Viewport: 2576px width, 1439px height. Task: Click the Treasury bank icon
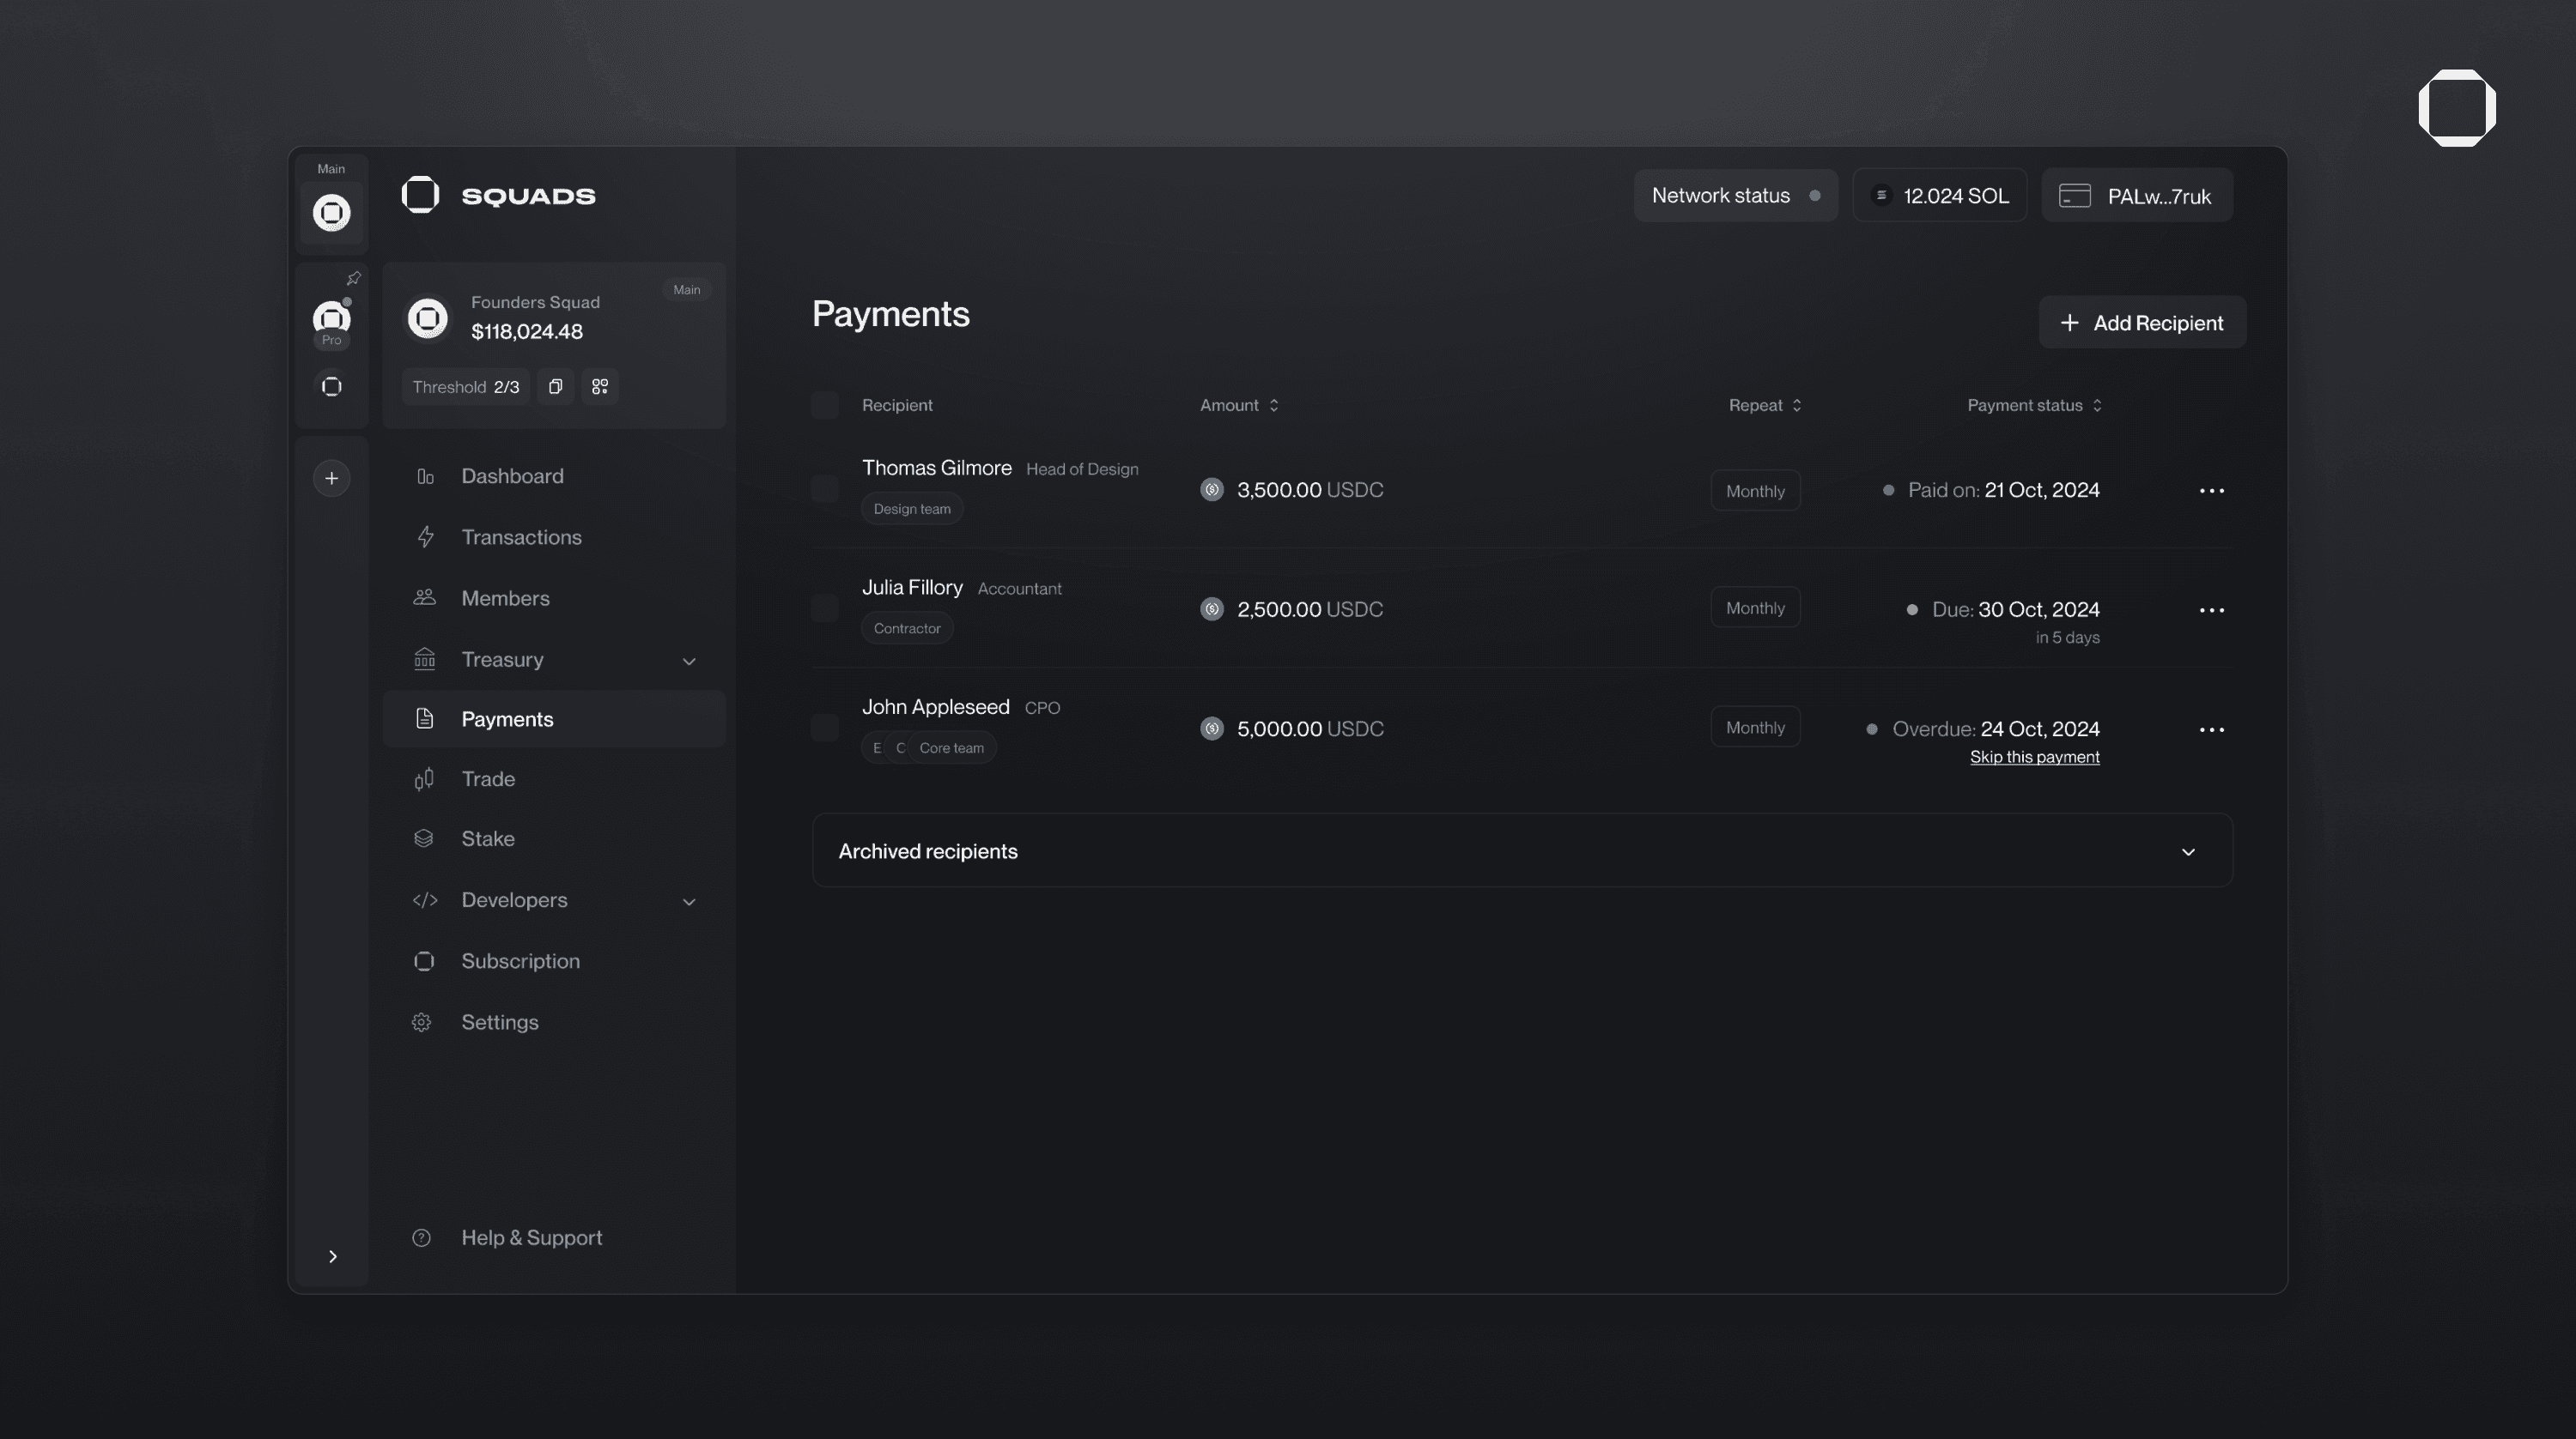[x=424, y=658]
